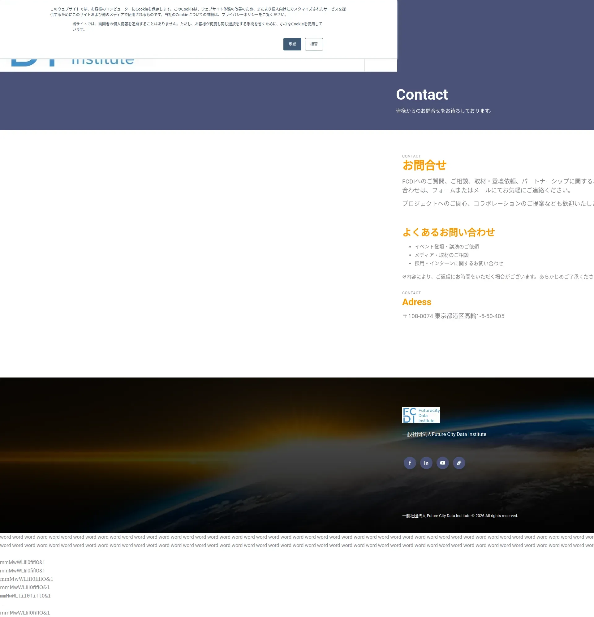This screenshot has width=594, height=617.
Task: Click the Contact page heading
Action: tap(421, 94)
